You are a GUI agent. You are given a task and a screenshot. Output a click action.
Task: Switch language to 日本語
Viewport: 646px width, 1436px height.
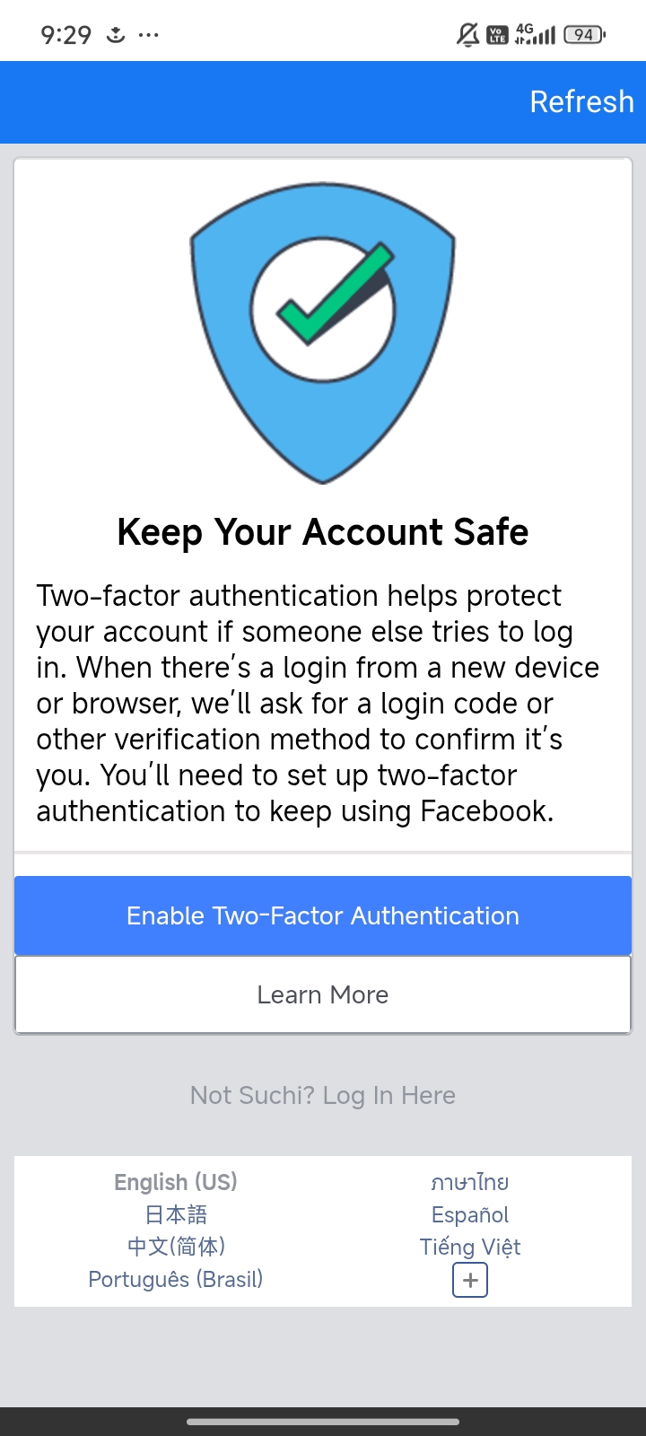[x=176, y=1214]
